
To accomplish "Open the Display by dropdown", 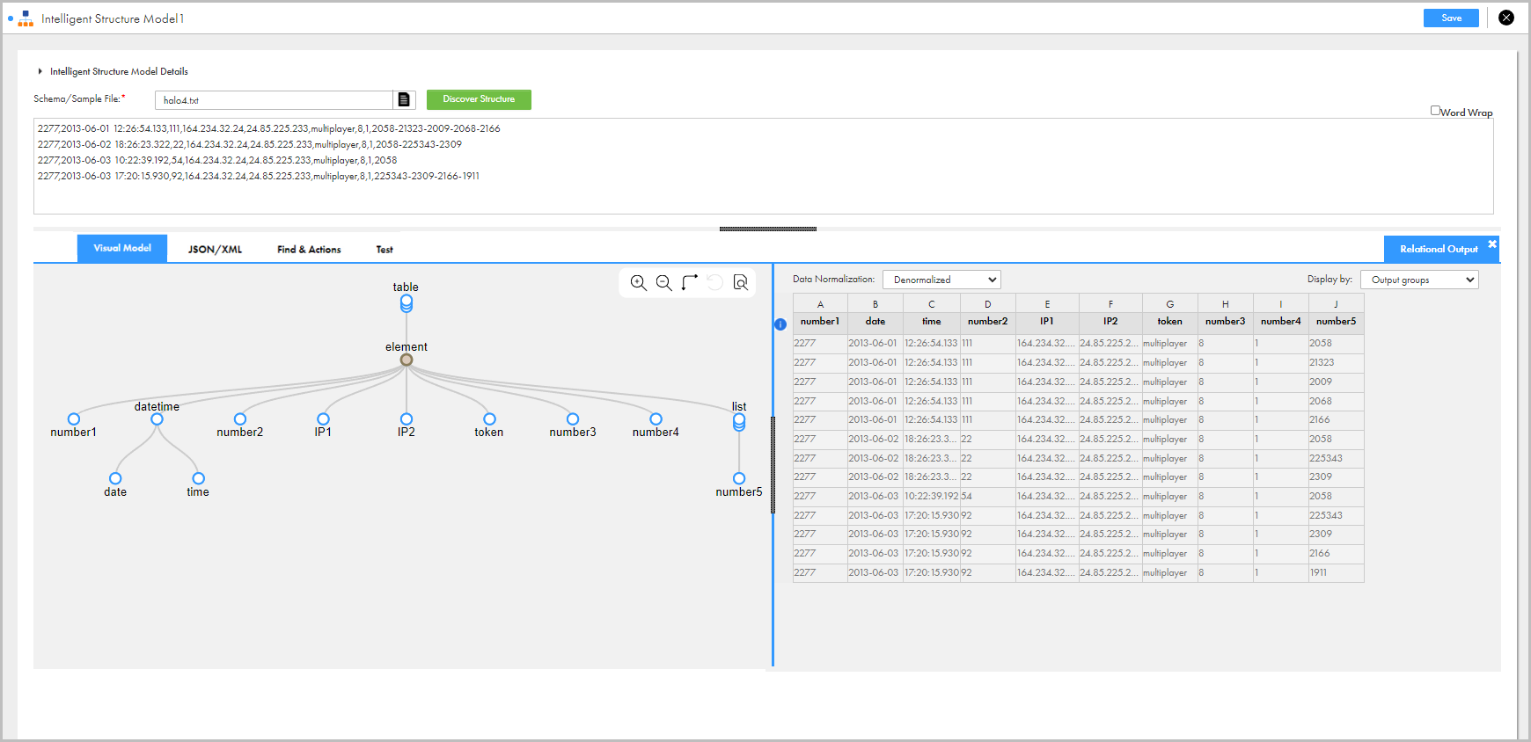I will [x=1419, y=280].
